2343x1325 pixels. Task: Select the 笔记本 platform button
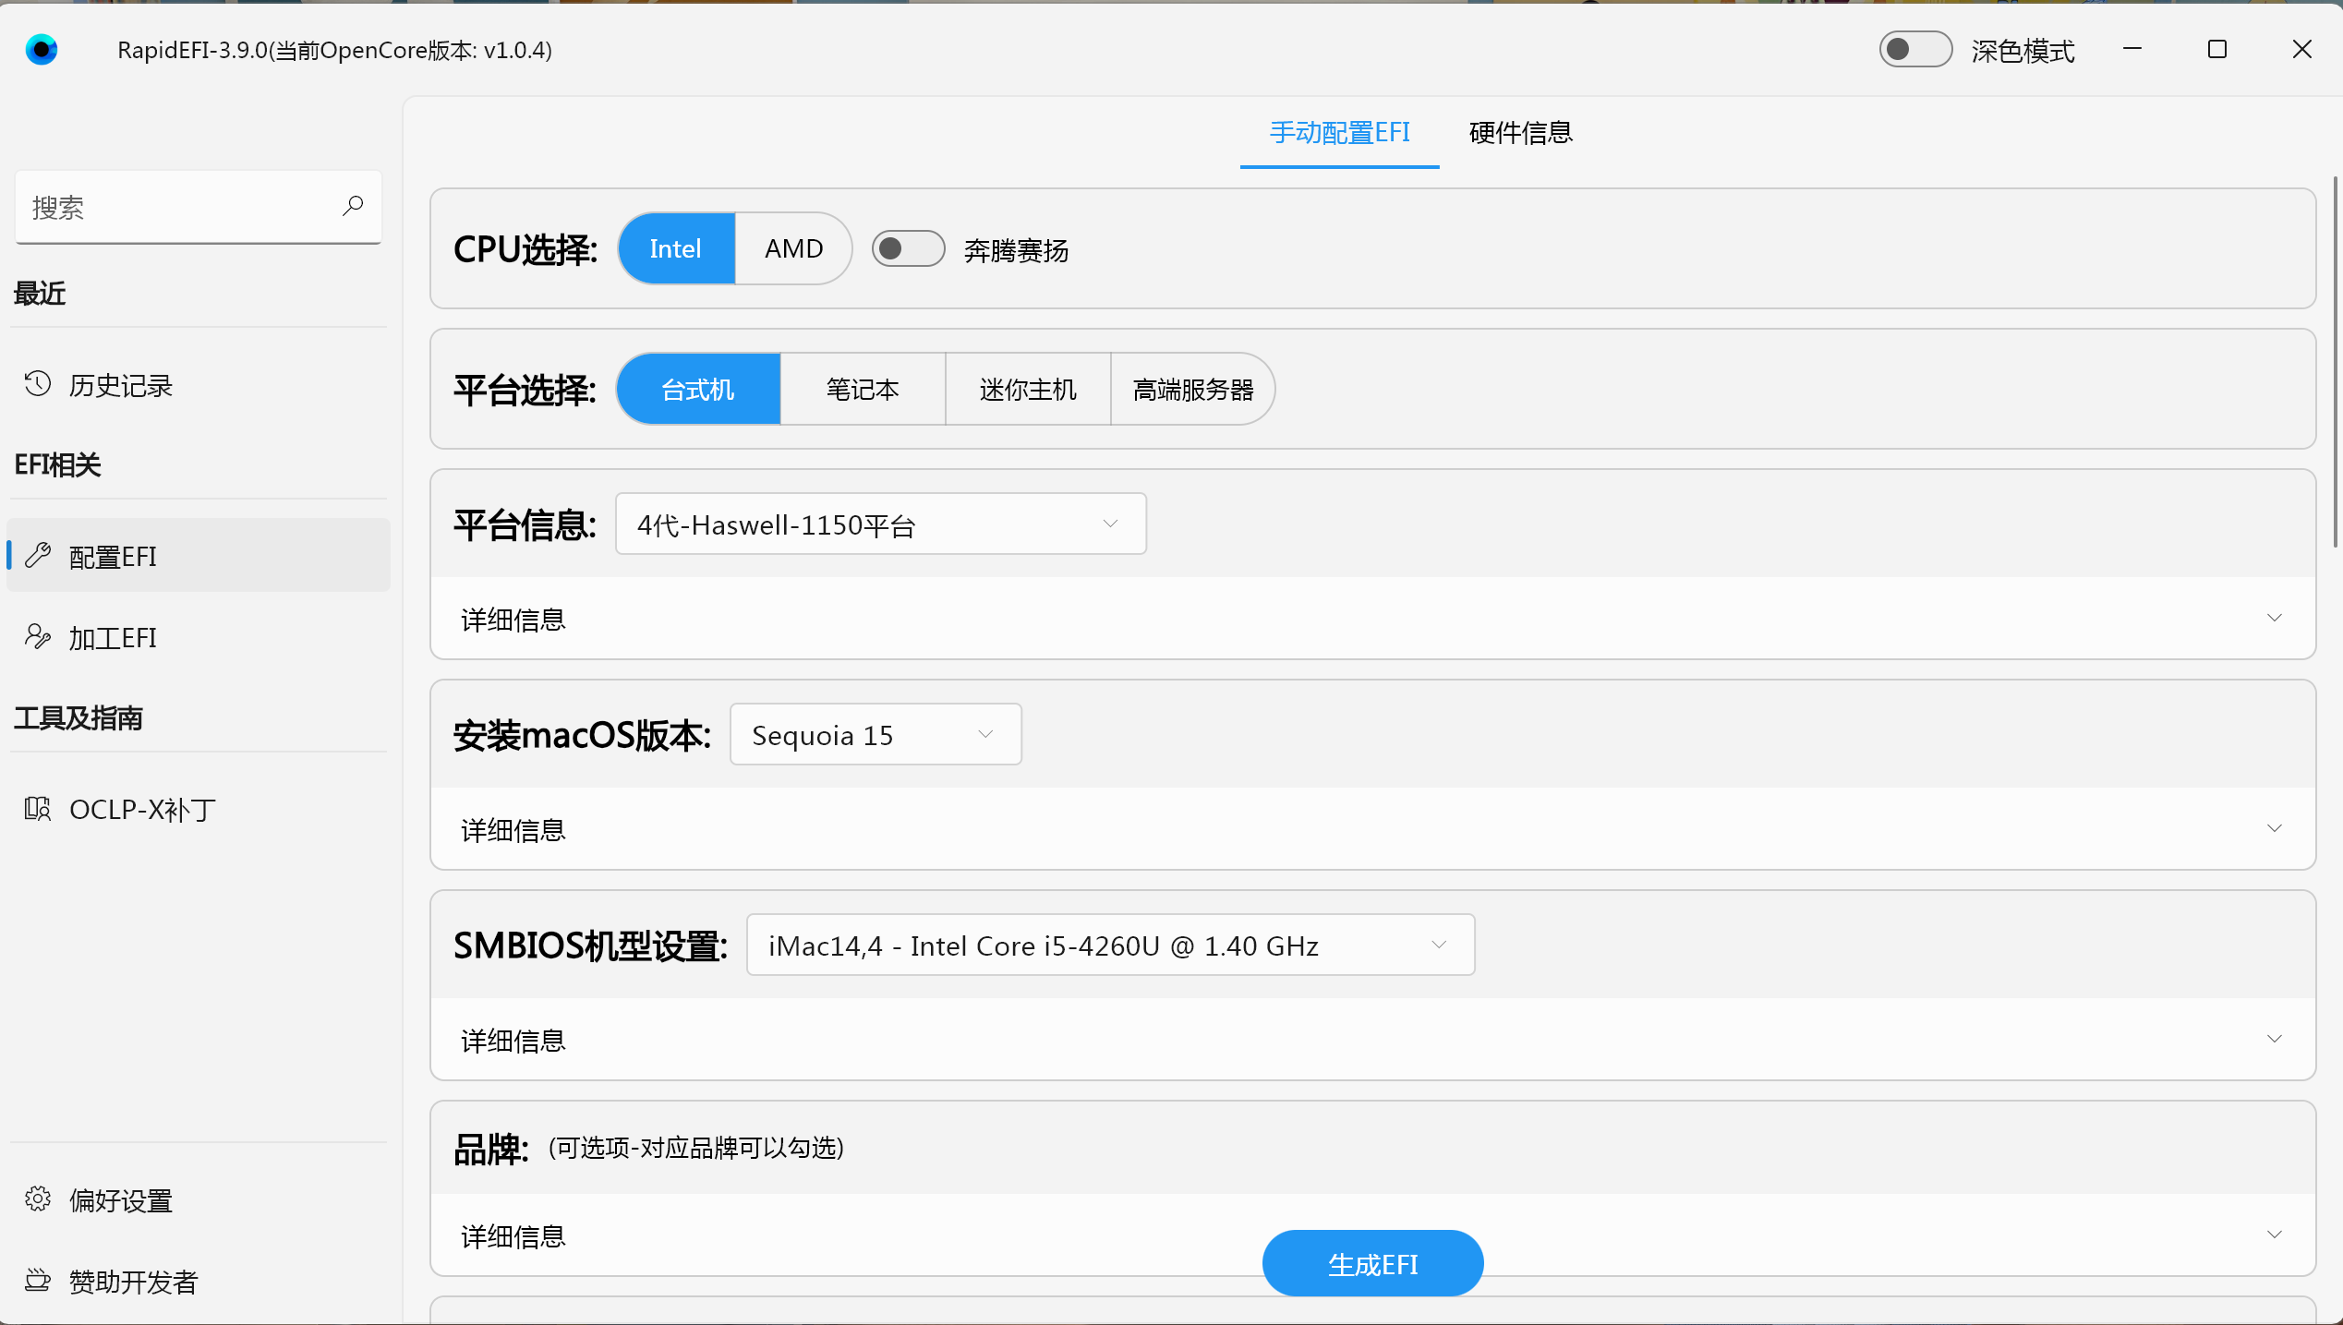(x=862, y=389)
